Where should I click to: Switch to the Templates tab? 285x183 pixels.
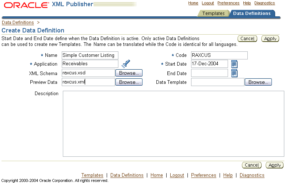pyautogui.click(x=213, y=13)
